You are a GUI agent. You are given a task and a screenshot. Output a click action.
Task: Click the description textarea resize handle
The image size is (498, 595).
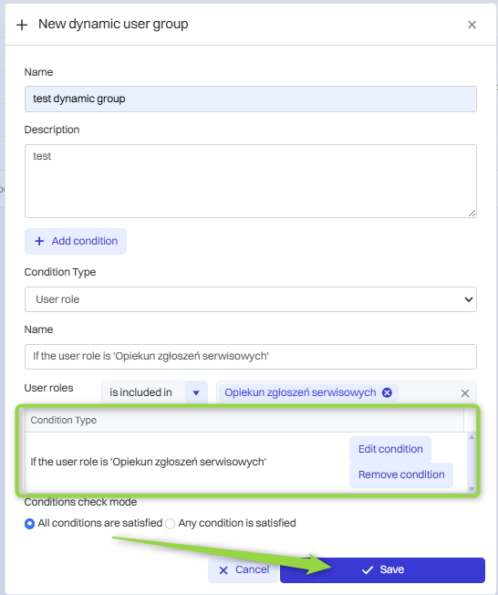click(x=472, y=214)
